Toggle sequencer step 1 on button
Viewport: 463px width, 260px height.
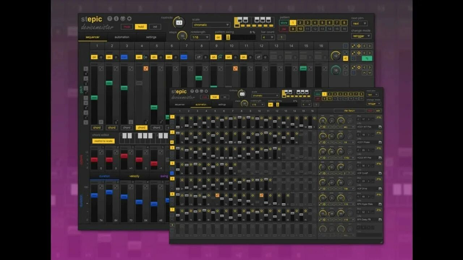click(94, 57)
